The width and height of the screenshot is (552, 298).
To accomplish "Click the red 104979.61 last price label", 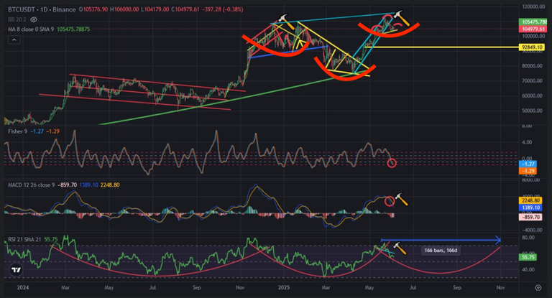I will (533, 29).
